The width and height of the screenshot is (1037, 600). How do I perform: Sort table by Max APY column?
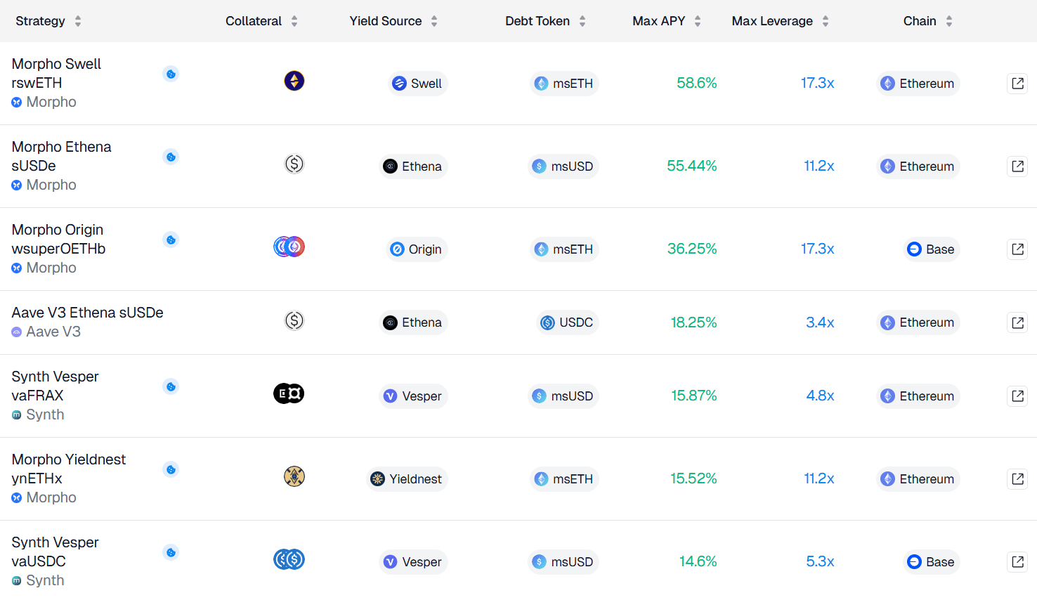(x=667, y=21)
